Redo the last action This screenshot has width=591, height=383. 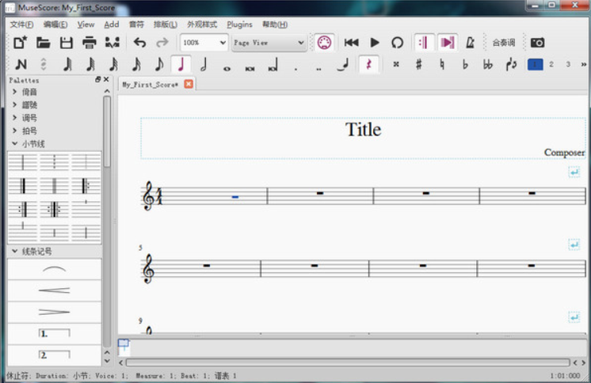[162, 43]
